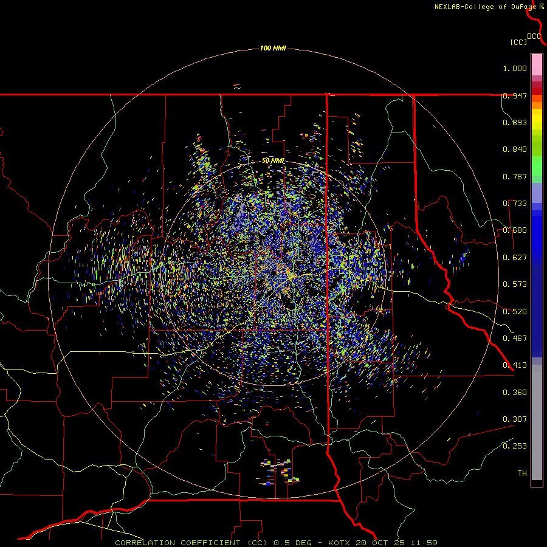Select the 0.573 scale value
The height and width of the screenshot is (547, 547).
[515, 284]
